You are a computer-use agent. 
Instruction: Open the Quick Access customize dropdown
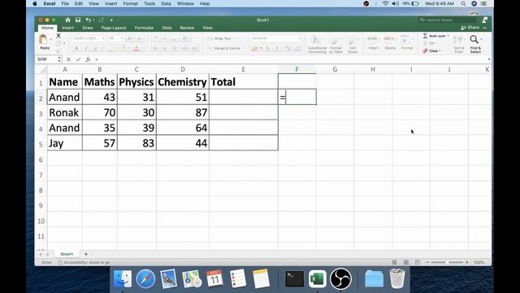(111, 20)
